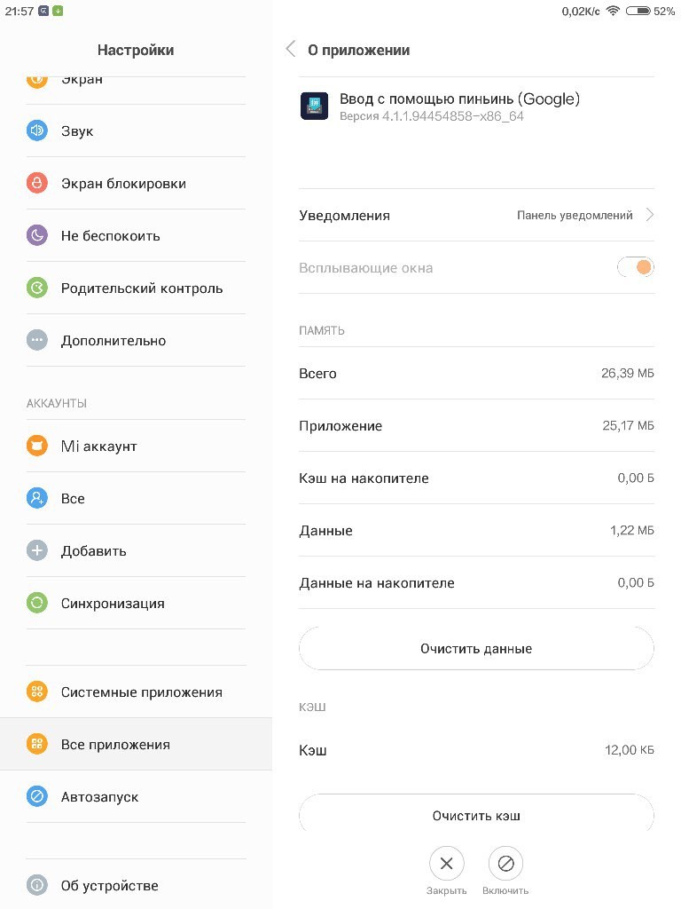Open Панель уведомлений setting
This screenshot has height=909, width=681.
575,215
